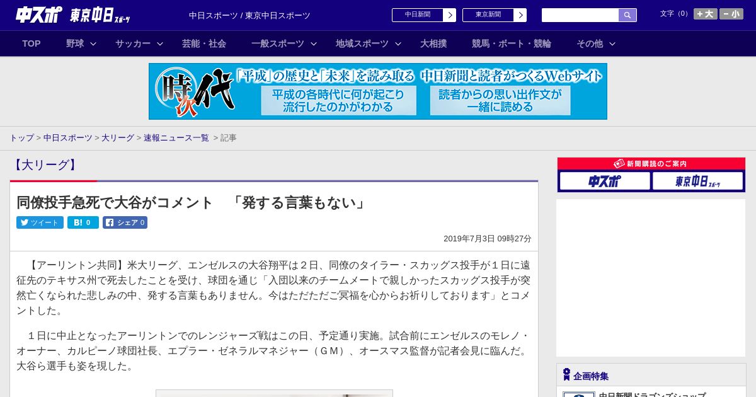Expand the サッカー dropdown chevron
Image resolution: width=756 pixels, height=397 pixels.
click(160, 43)
